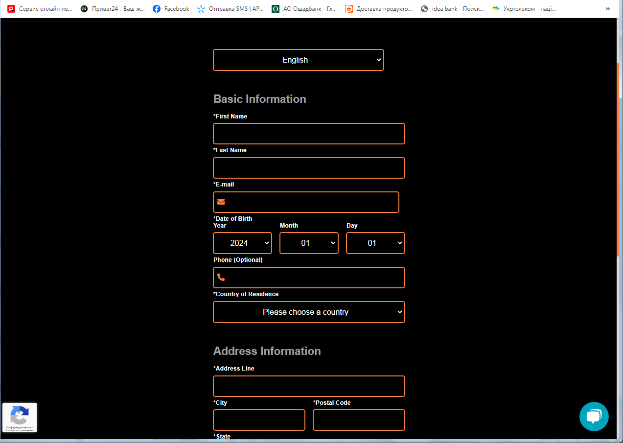This screenshot has height=443, width=623.
Task: Open the Доставка продуктов bookmark icon
Action: 349,9
